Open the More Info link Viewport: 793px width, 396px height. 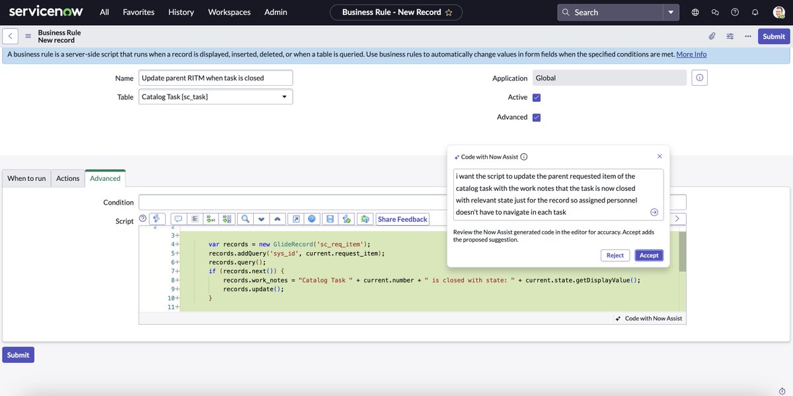click(691, 54)
